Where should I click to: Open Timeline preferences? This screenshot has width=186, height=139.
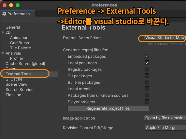(x=13, y=95)
